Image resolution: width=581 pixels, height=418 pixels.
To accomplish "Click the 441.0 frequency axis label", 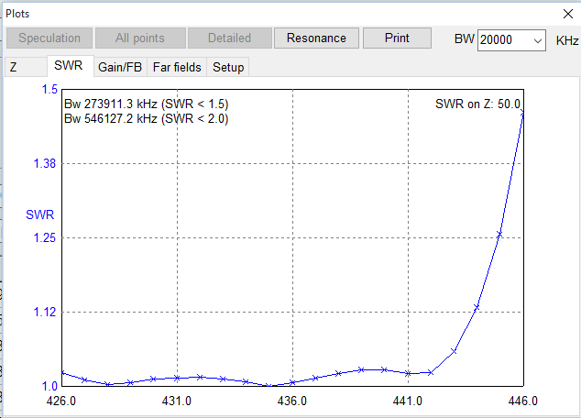I will tap(408, 401).
